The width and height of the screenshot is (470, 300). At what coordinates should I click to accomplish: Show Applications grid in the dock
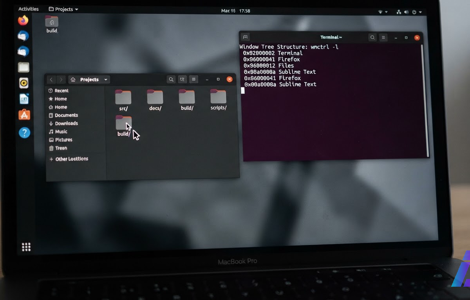26,247
